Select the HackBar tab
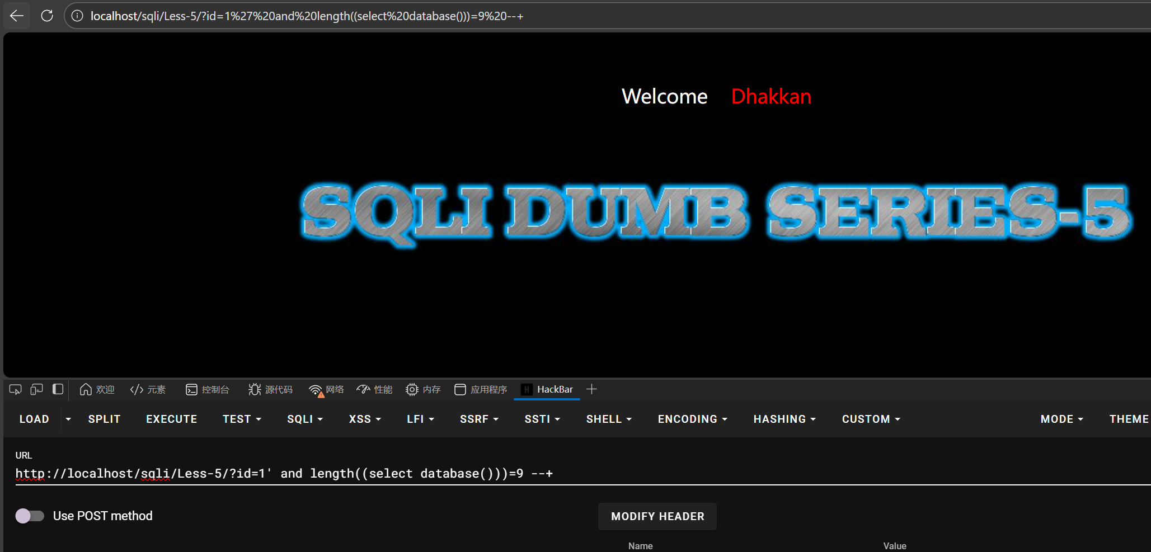The height and width of the screenshot is (552, 1151). coord(547,389)
